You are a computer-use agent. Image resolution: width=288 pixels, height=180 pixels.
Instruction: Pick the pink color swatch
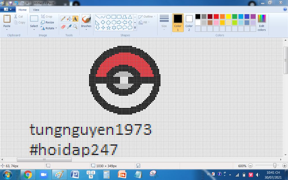[x=216, y=22]
